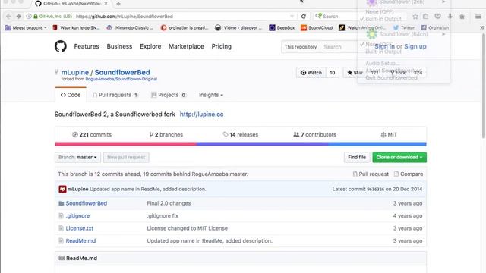Click Compare link
This screenshot has height=273, width=486.
[x=409, y=174]
